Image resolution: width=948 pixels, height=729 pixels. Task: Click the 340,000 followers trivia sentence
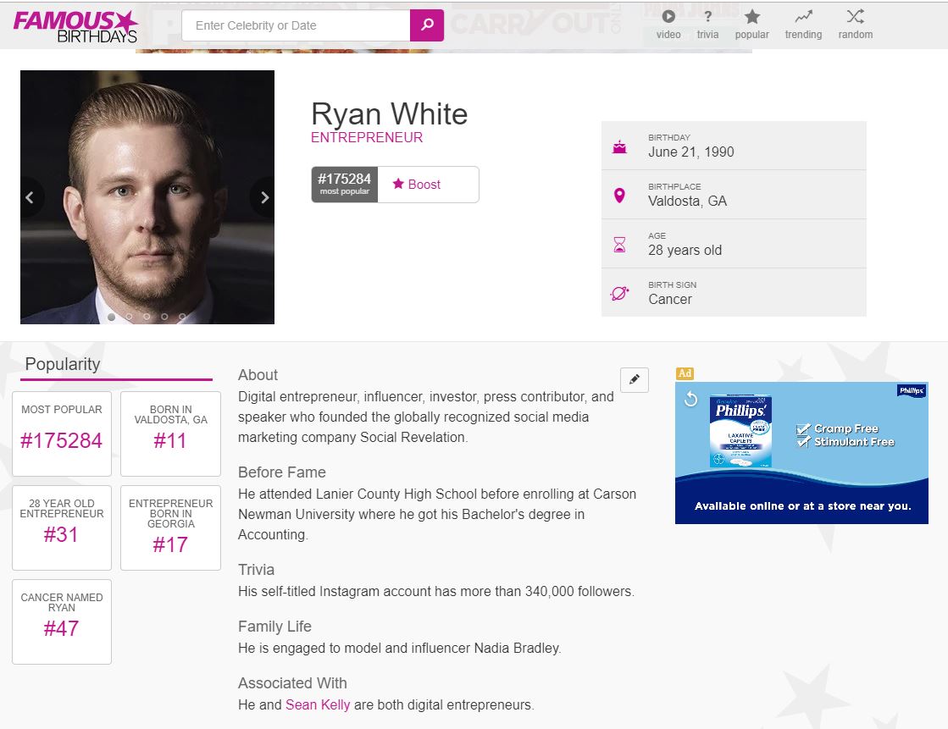[x=436, y=591]
